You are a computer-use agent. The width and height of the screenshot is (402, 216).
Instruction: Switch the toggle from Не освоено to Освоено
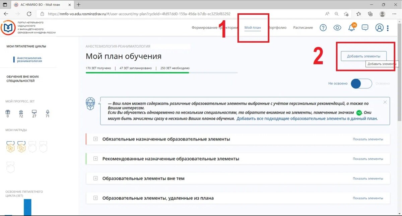point(361,84)
